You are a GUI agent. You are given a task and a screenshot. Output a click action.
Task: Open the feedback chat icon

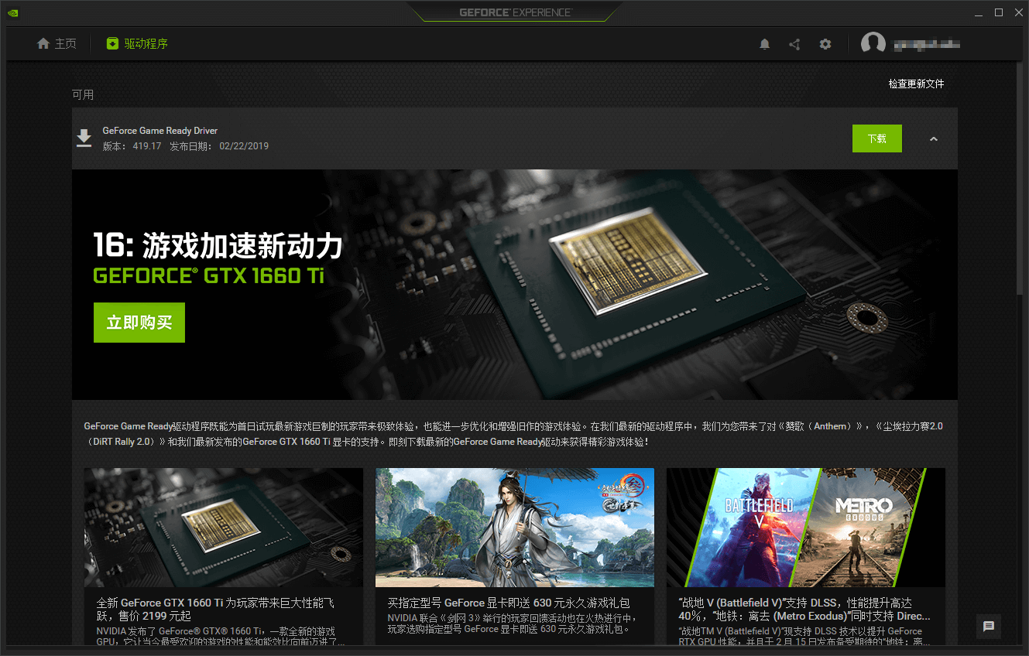989,627
